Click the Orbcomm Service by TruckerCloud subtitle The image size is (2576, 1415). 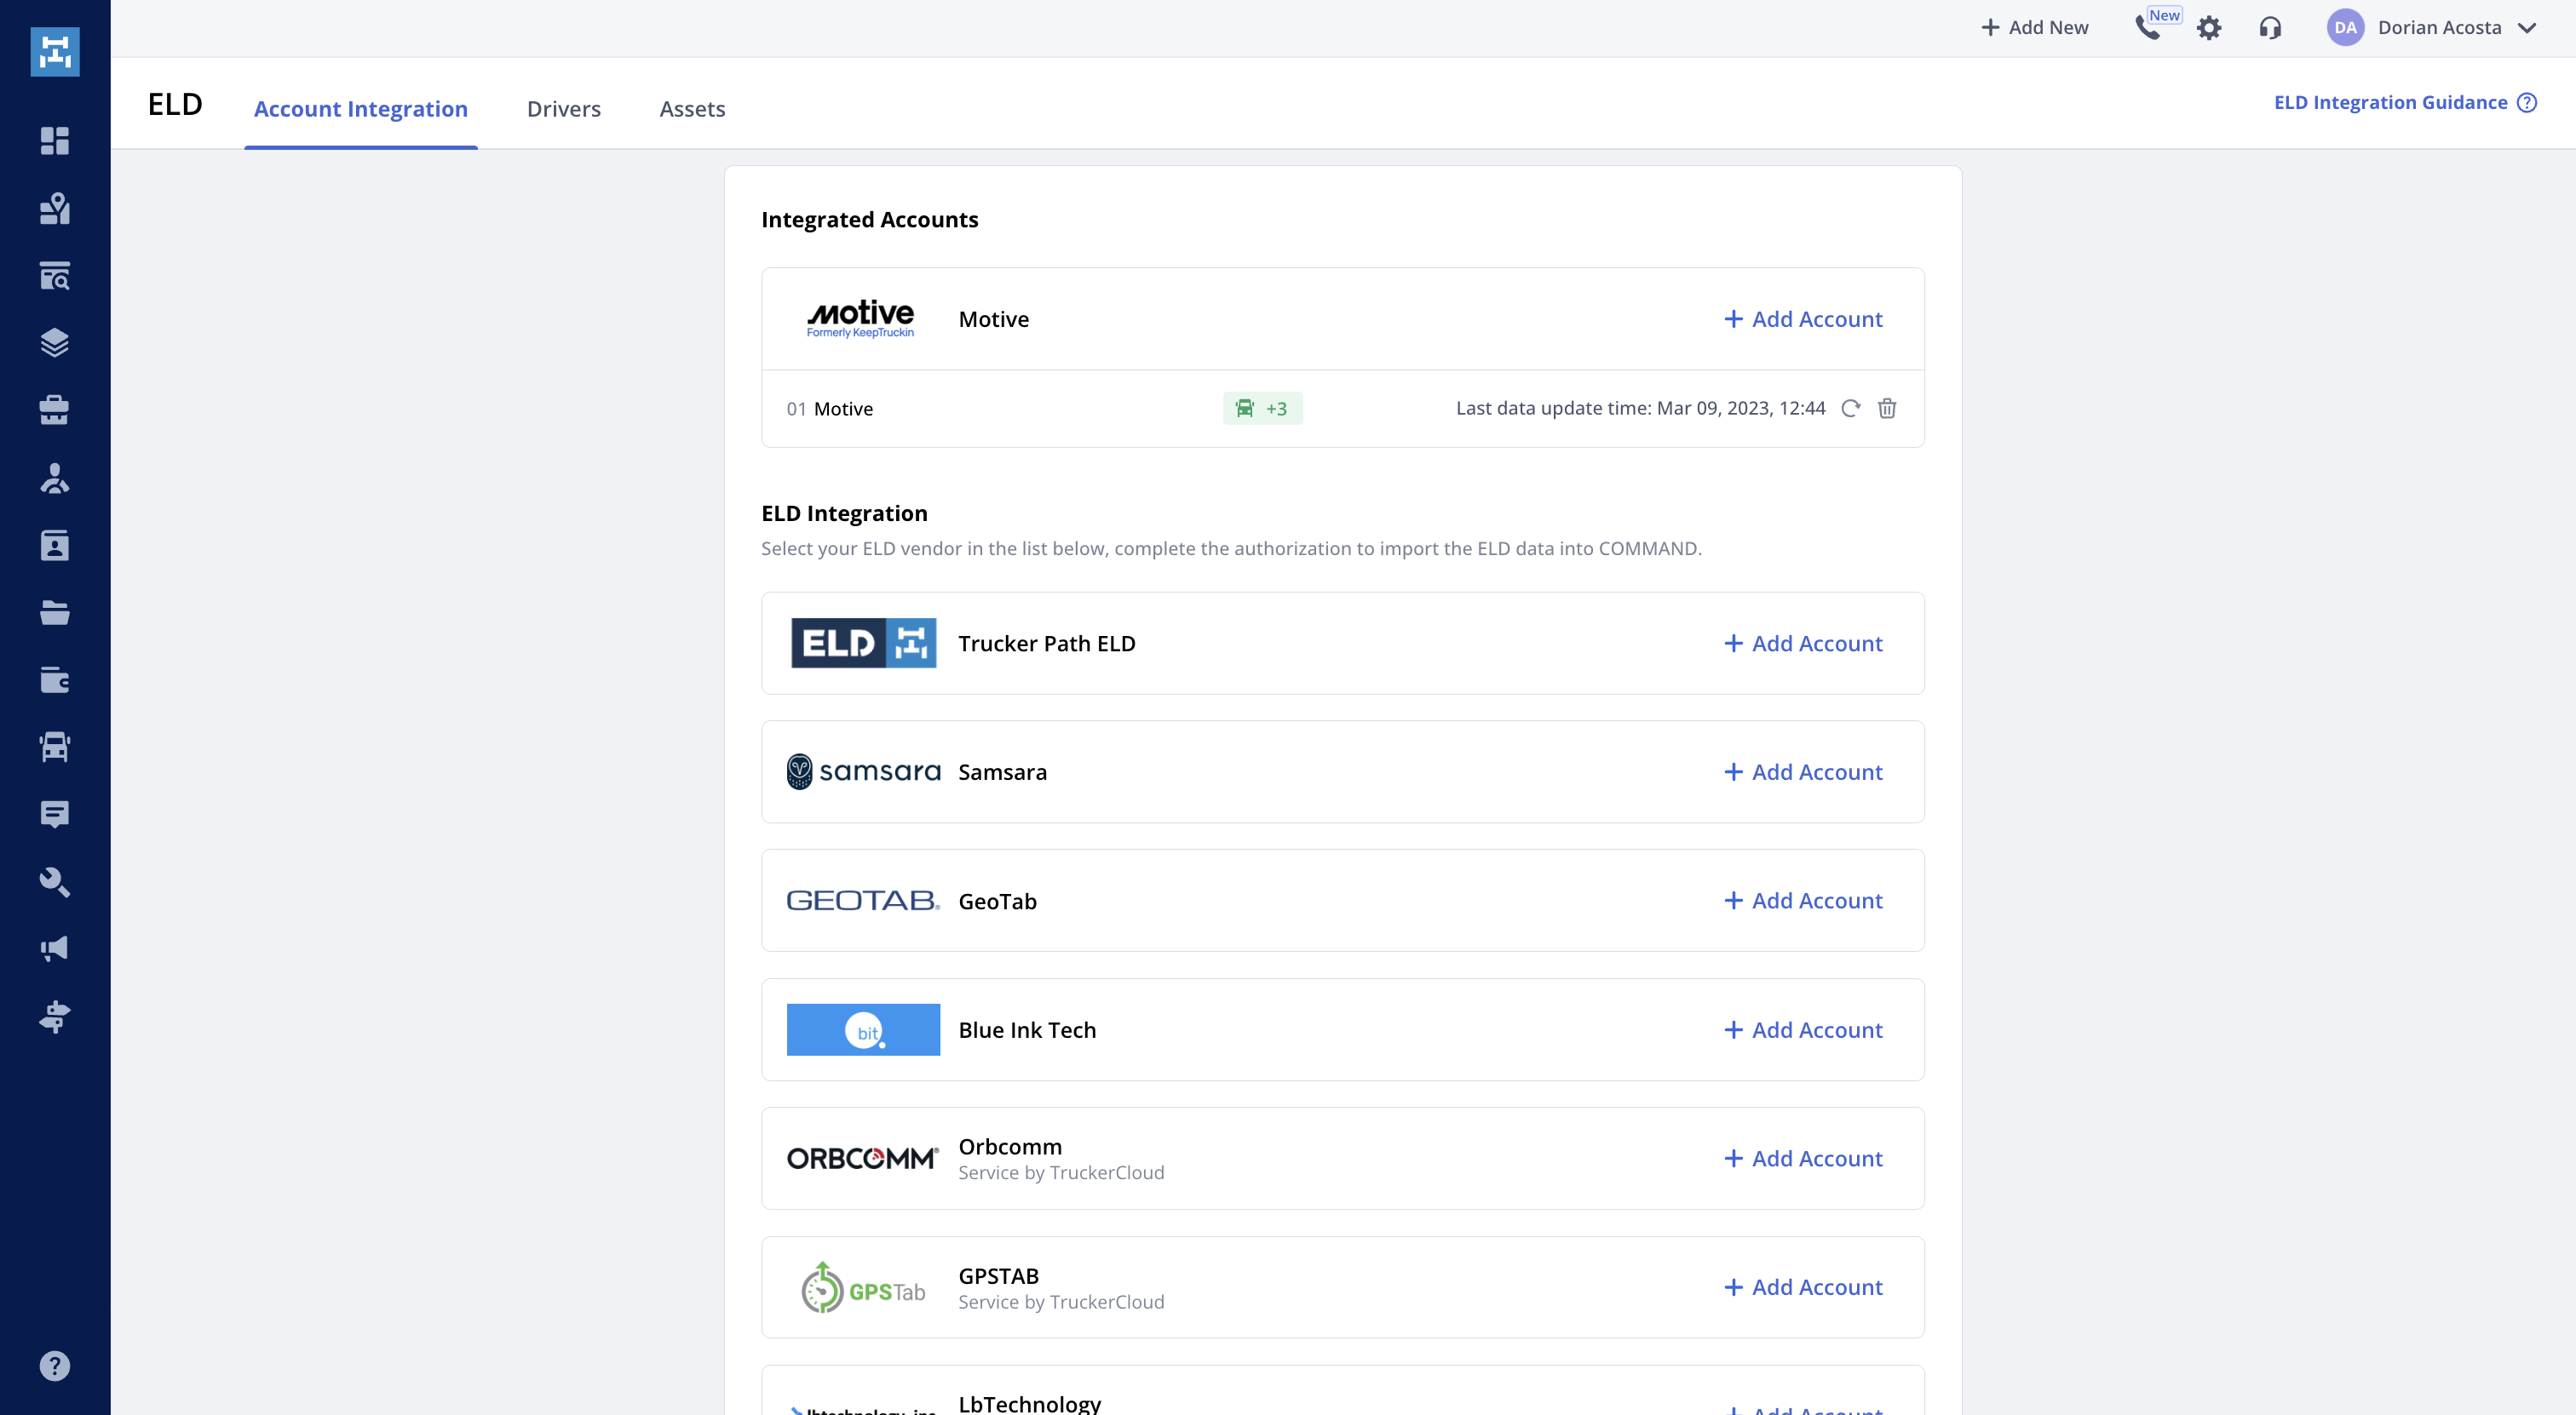click(x=1061, y=1172)
